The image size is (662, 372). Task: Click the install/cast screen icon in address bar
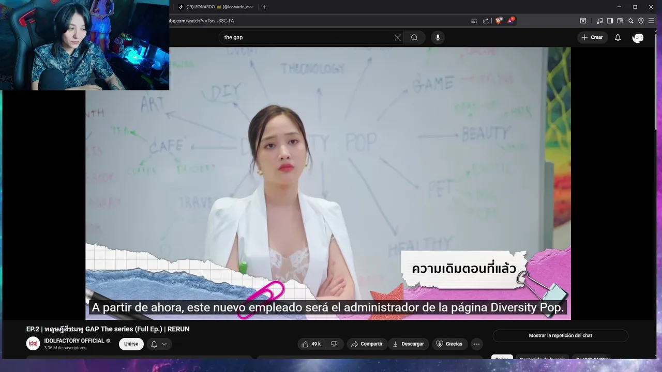(x=474, y=21)
